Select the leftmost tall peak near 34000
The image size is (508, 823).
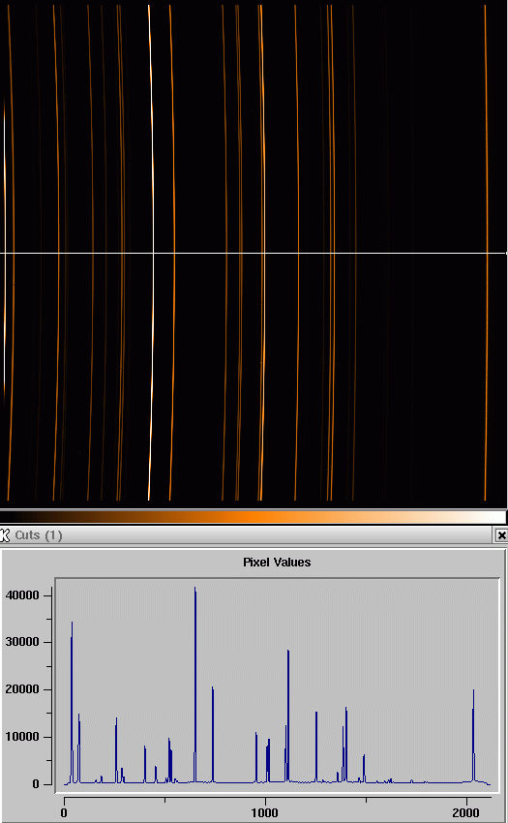coord(72,623)
